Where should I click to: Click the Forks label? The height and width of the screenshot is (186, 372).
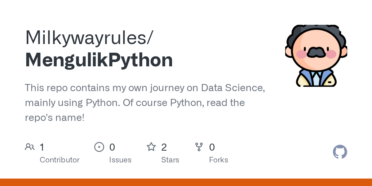coord(219,160)
